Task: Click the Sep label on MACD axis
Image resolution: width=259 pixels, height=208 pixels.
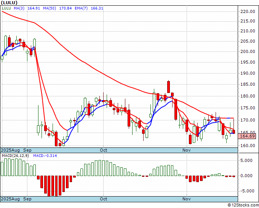Action: coord(27,199)
